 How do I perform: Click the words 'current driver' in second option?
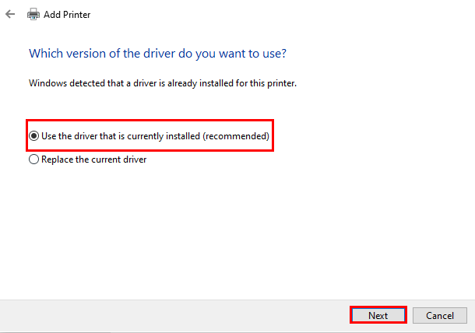(119, 159)
